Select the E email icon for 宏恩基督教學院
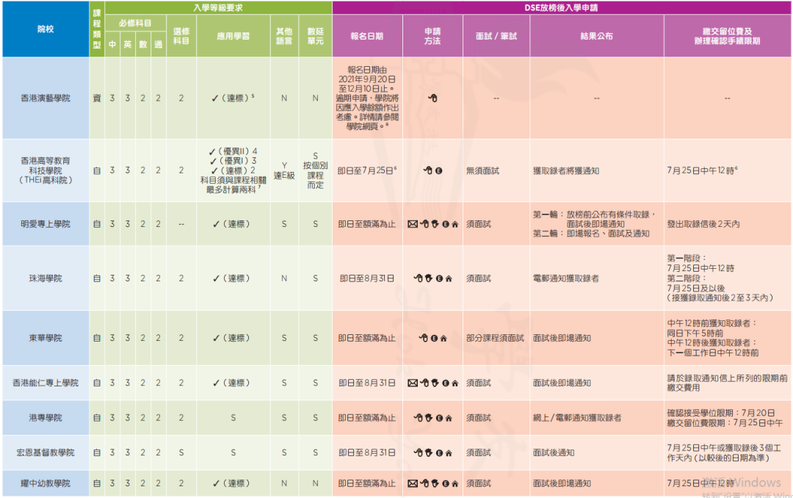The width and height of the screenshot is (793, 498). 439,453
